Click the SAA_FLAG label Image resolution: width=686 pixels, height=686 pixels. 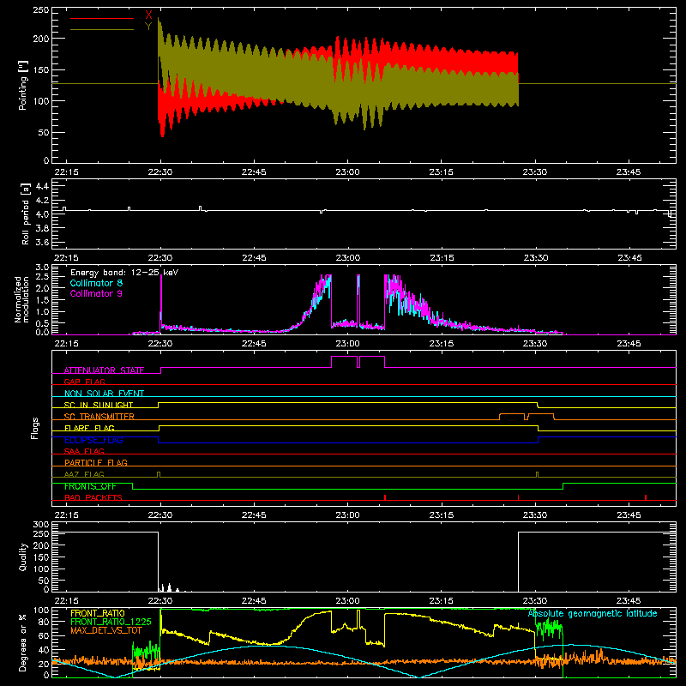84,451
